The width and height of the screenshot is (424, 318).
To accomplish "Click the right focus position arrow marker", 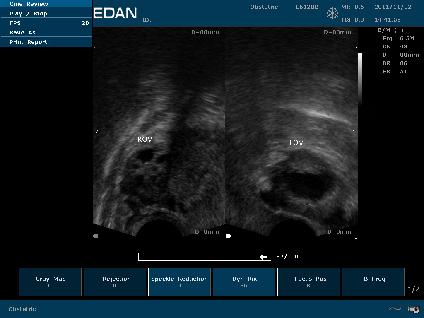I will (353, 132).
